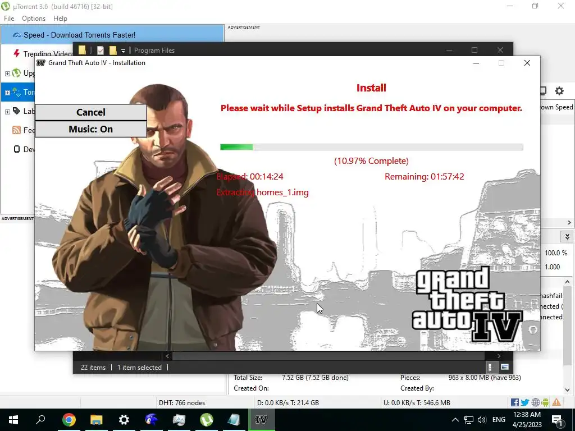This screenshot has width=575, height=431.
Task: Click the 100.0 % value in detail pane
Action: pyautogui.click(x=556, y=253)
